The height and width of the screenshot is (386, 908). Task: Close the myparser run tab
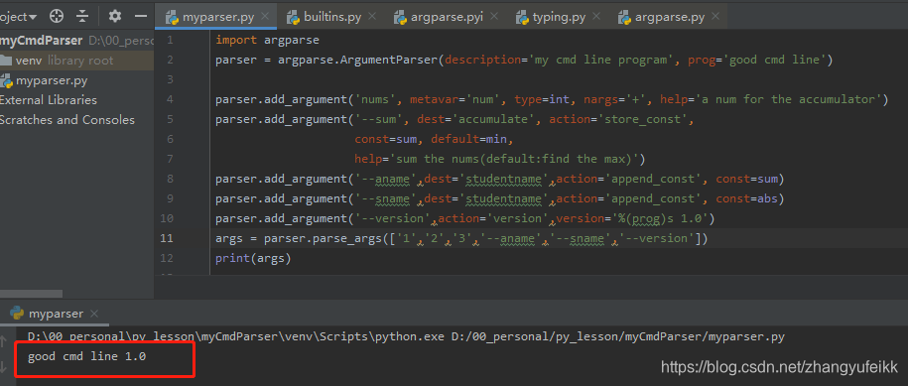click(x=94, y=314)
